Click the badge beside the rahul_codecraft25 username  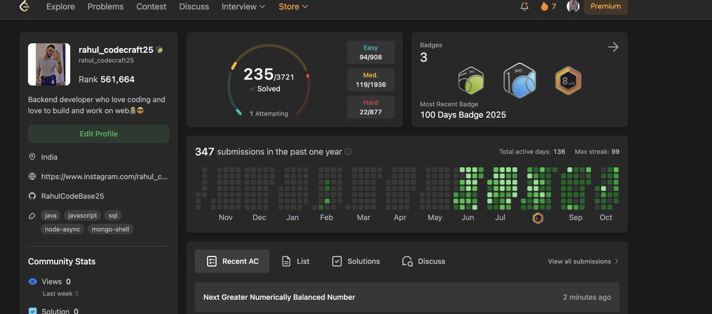[x=160, y=50]
